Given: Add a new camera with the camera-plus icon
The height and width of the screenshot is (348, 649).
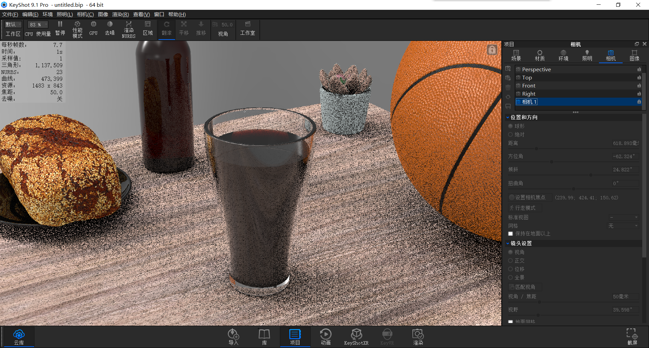Looking at the screenshot, I should [x=508, y=68].
